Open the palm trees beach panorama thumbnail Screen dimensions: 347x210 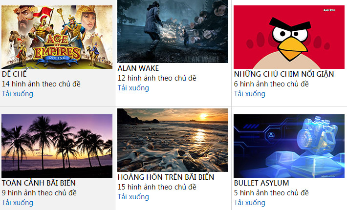[57, 146]
